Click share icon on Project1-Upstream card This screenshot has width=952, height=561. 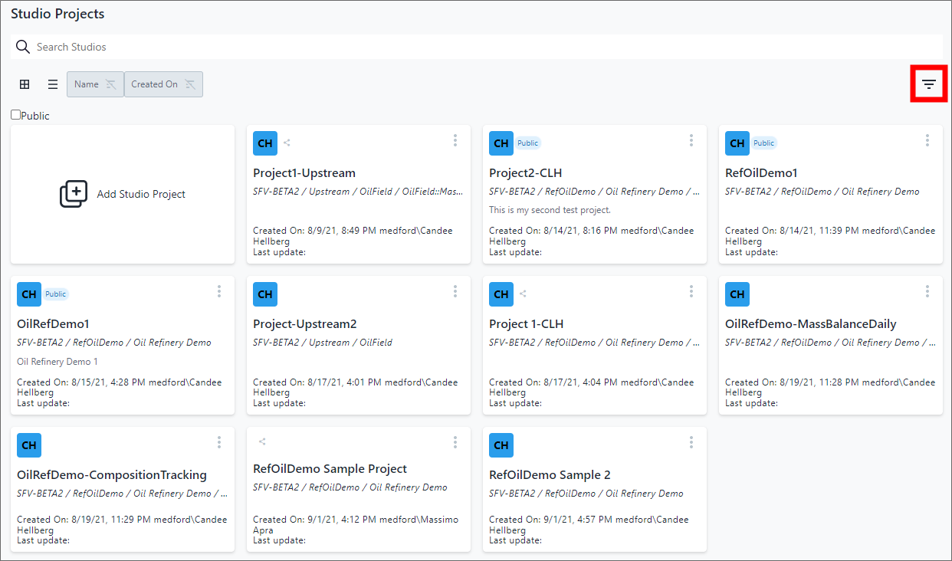click(x=287, y=143)
